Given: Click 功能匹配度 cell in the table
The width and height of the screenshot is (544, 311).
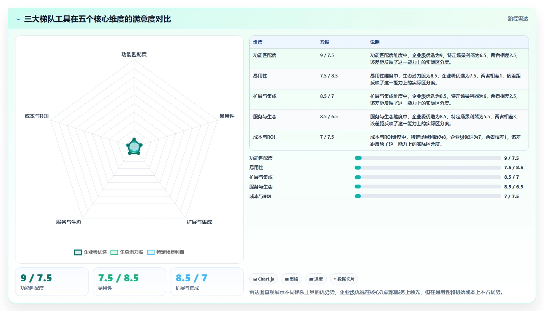Looking at the screenshot, I should pos(265,55).
